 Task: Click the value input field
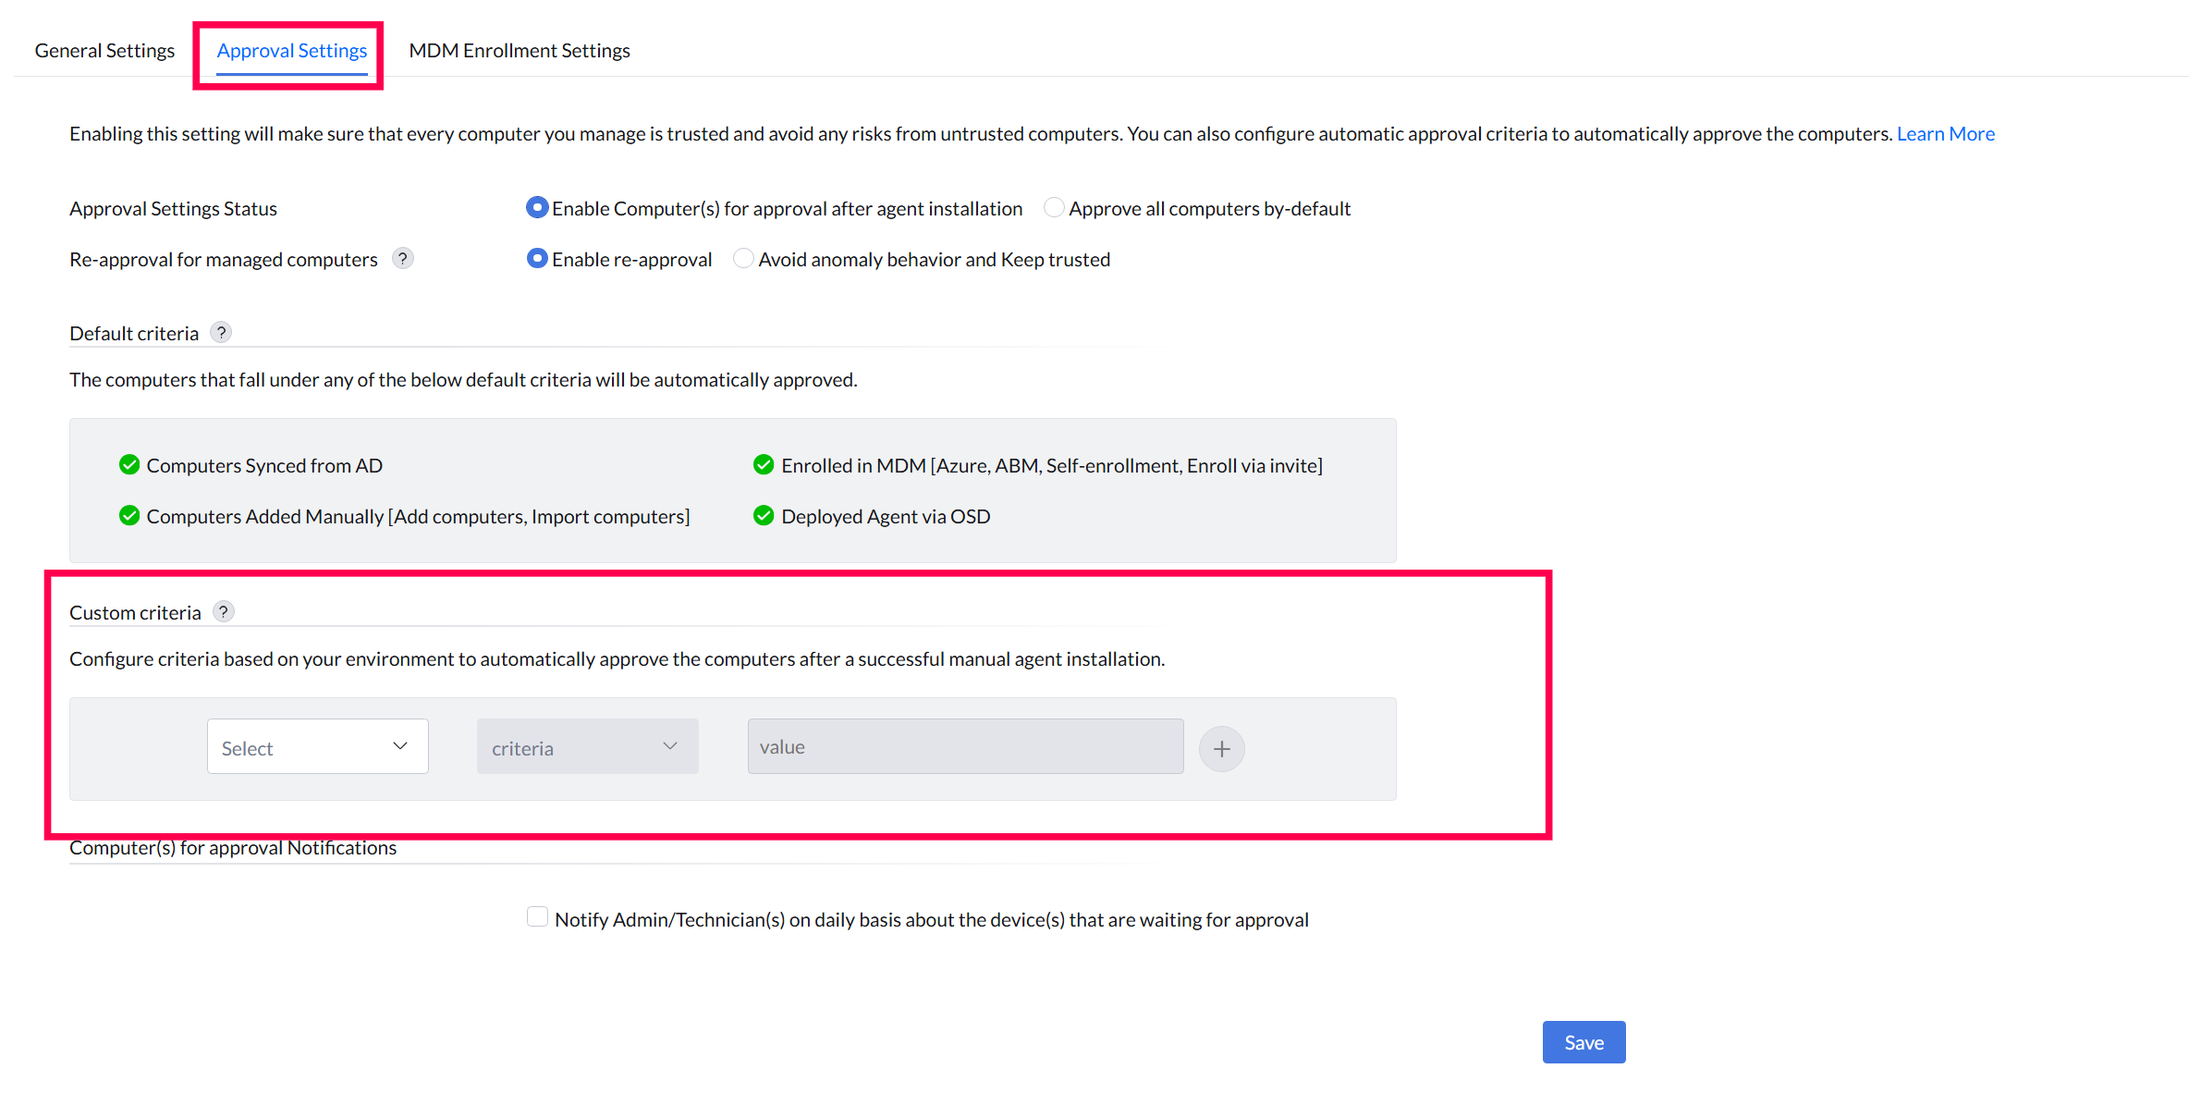[x=964, y=747]
